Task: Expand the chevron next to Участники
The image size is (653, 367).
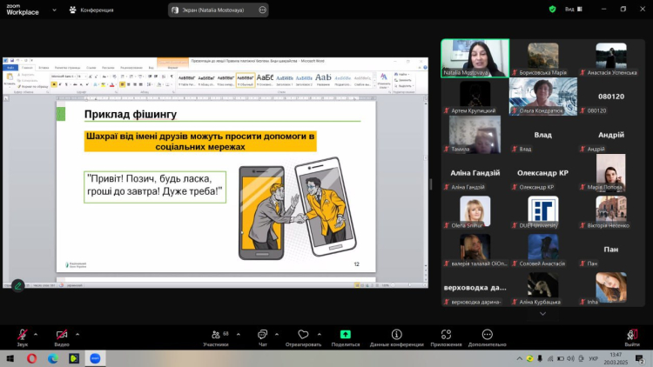Action: click(x=237, y=333)
